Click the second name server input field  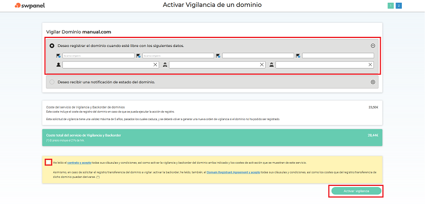click(178, 56)
